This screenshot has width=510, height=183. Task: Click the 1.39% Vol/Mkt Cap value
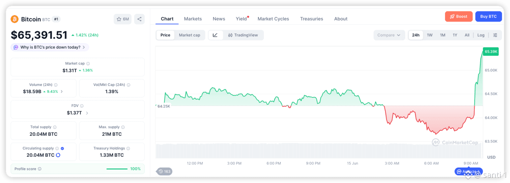112,91
